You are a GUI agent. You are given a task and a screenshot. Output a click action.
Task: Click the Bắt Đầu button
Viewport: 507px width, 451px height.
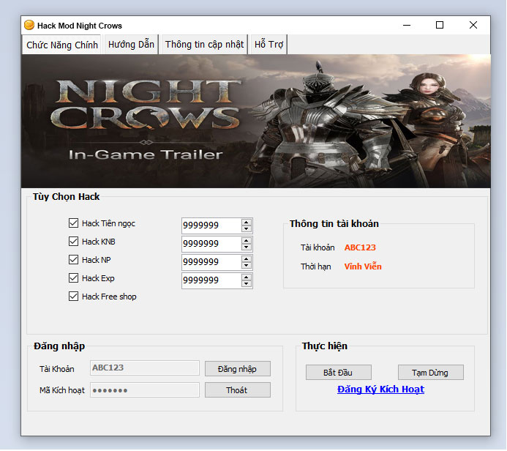click(338, 373)
